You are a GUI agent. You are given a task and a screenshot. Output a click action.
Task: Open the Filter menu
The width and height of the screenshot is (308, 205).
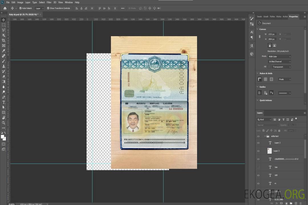pyautogui.click(x=49, y=2)
